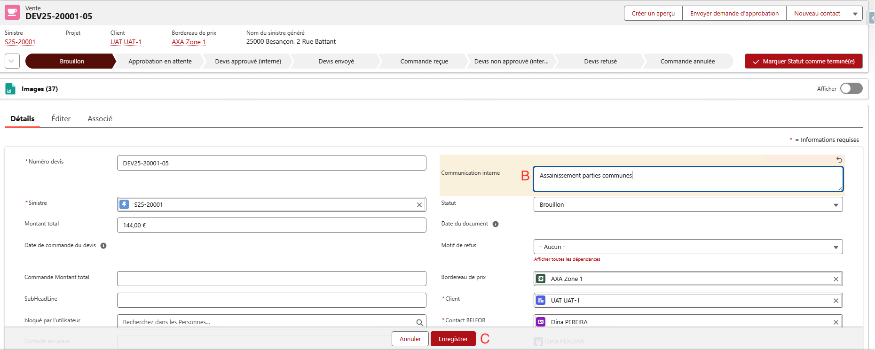
Task: Open the Associé tab
Action: point(100,119)
